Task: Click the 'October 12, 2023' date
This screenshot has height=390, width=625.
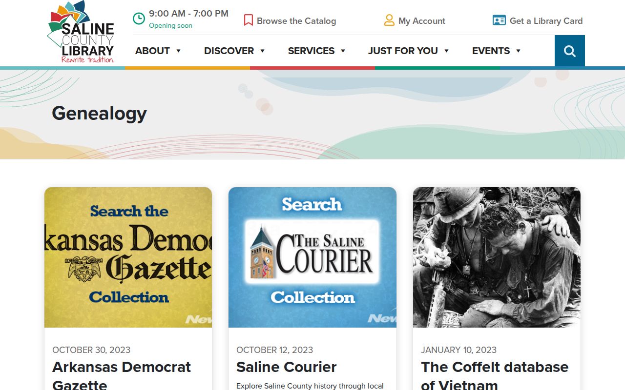Action: click(x=274, y=350)
